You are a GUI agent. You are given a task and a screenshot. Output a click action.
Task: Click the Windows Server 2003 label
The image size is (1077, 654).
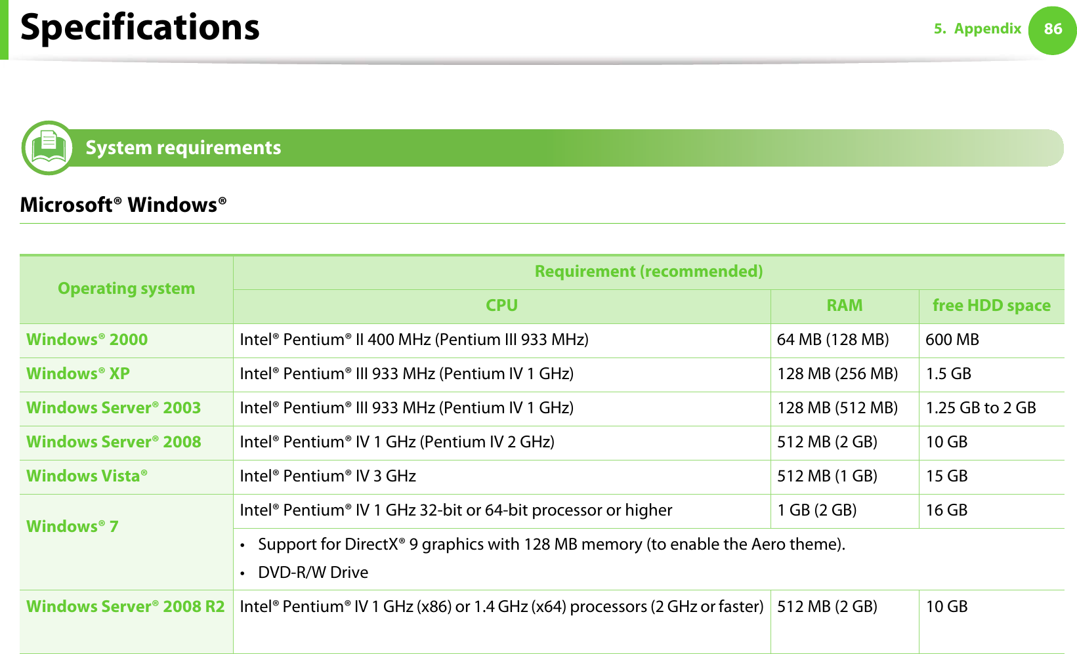point(114,408)
